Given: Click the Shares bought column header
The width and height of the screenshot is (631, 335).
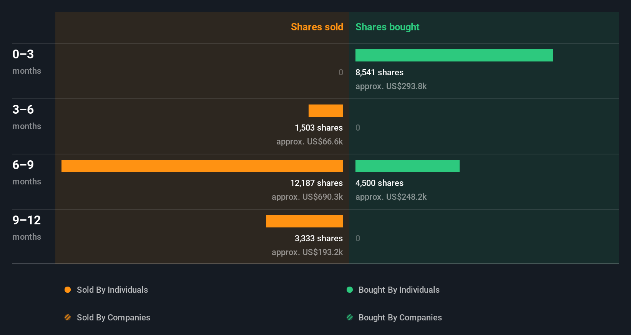Looking at the screenshot, I should click(x=387, y=27).
